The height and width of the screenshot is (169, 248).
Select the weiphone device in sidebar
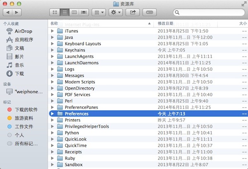click(x=24, y=92)
